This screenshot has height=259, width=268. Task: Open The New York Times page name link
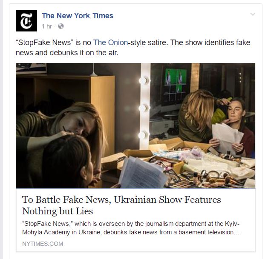(78, 16)
